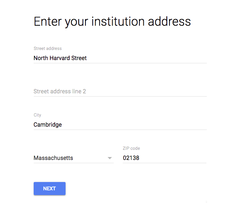Click into Street address line 2 field
The image size is (247, 203).
(120, 91)
